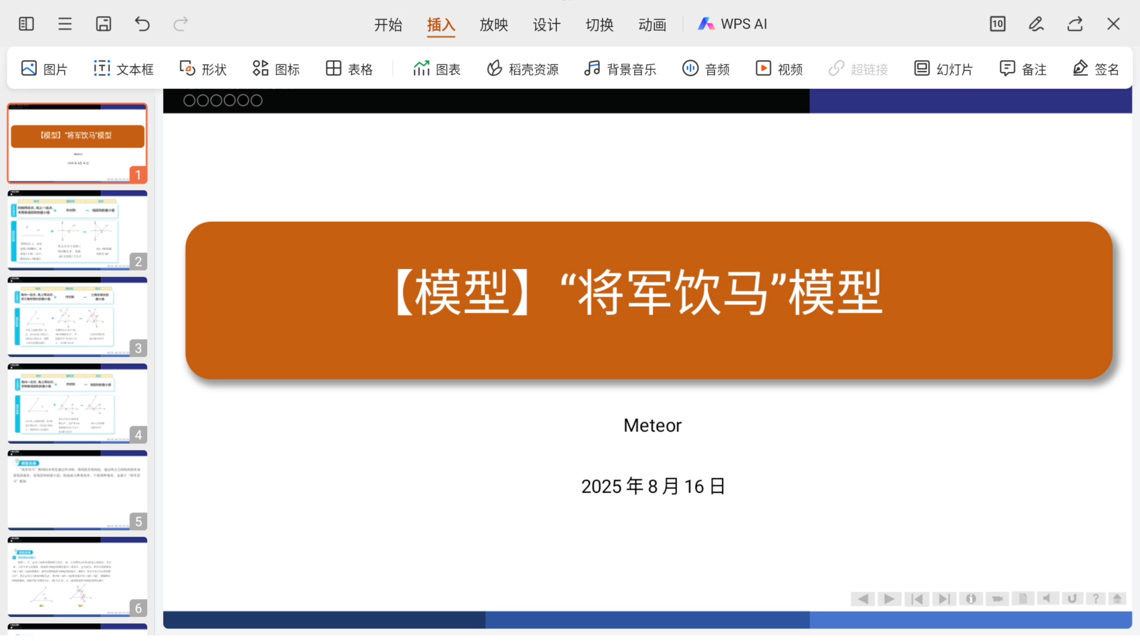Click slide's jump to first page button
Viewport: 1140px width, 641px height.
click(916, 599)
